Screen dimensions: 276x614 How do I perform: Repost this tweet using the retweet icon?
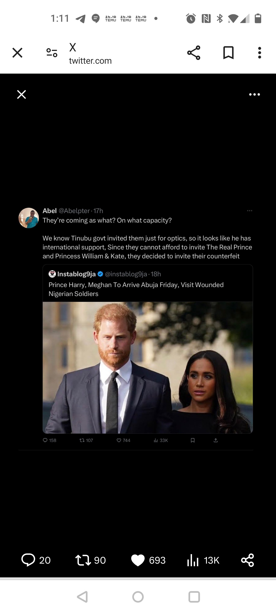coord(83,560)
